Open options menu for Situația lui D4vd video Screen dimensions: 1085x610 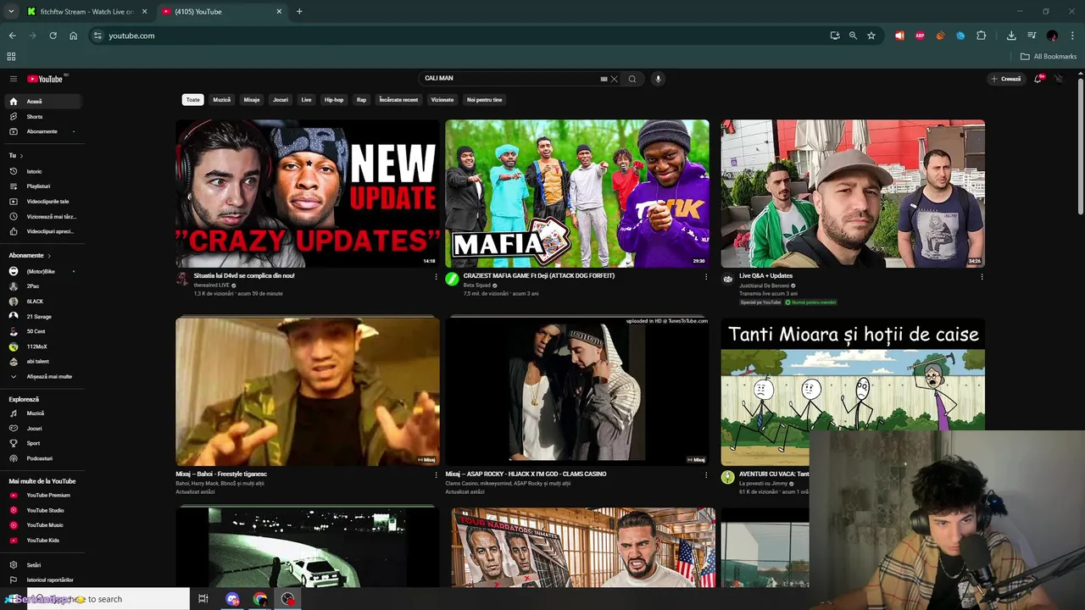click(x=437, y=277)
